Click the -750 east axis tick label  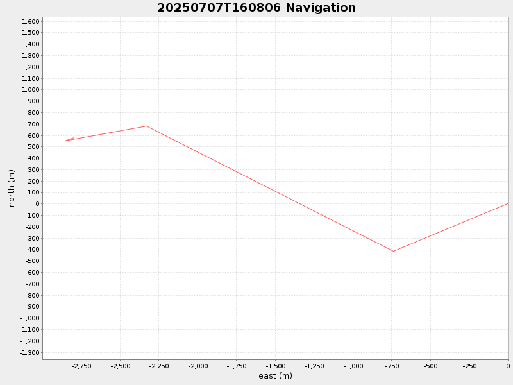(x=392, y=366)
